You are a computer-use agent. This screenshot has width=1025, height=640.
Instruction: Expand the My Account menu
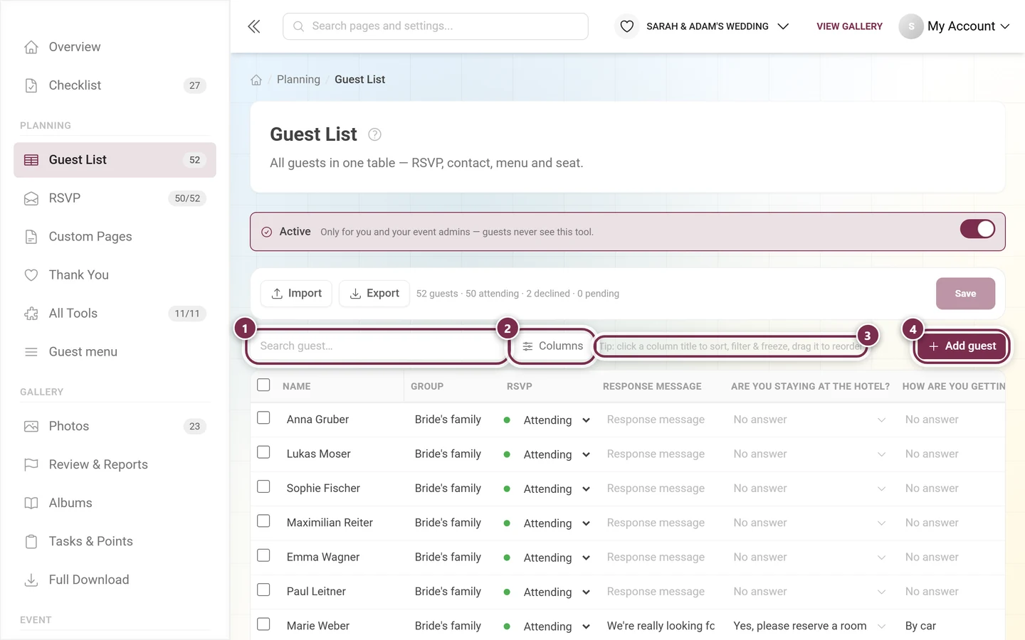[x=955, y=26]
